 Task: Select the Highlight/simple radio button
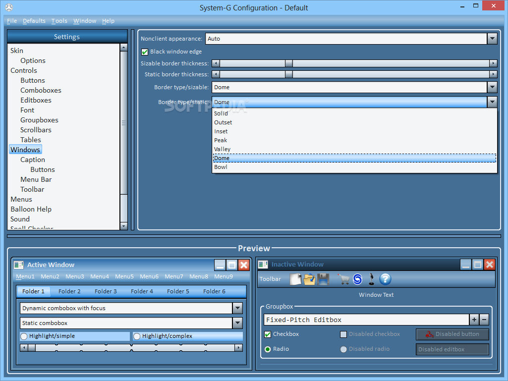pos(24,336)
